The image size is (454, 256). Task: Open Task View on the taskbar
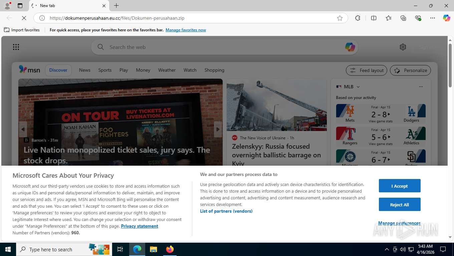[120, 249]
